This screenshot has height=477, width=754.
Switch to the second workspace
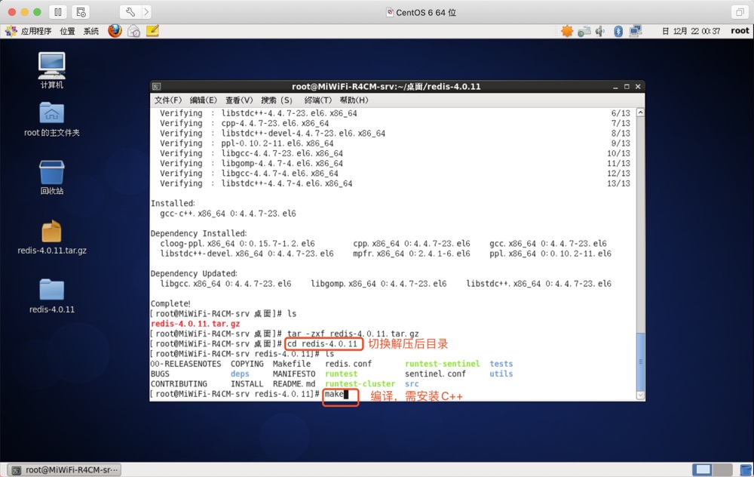pyautogui.click(x=722, y=469)
